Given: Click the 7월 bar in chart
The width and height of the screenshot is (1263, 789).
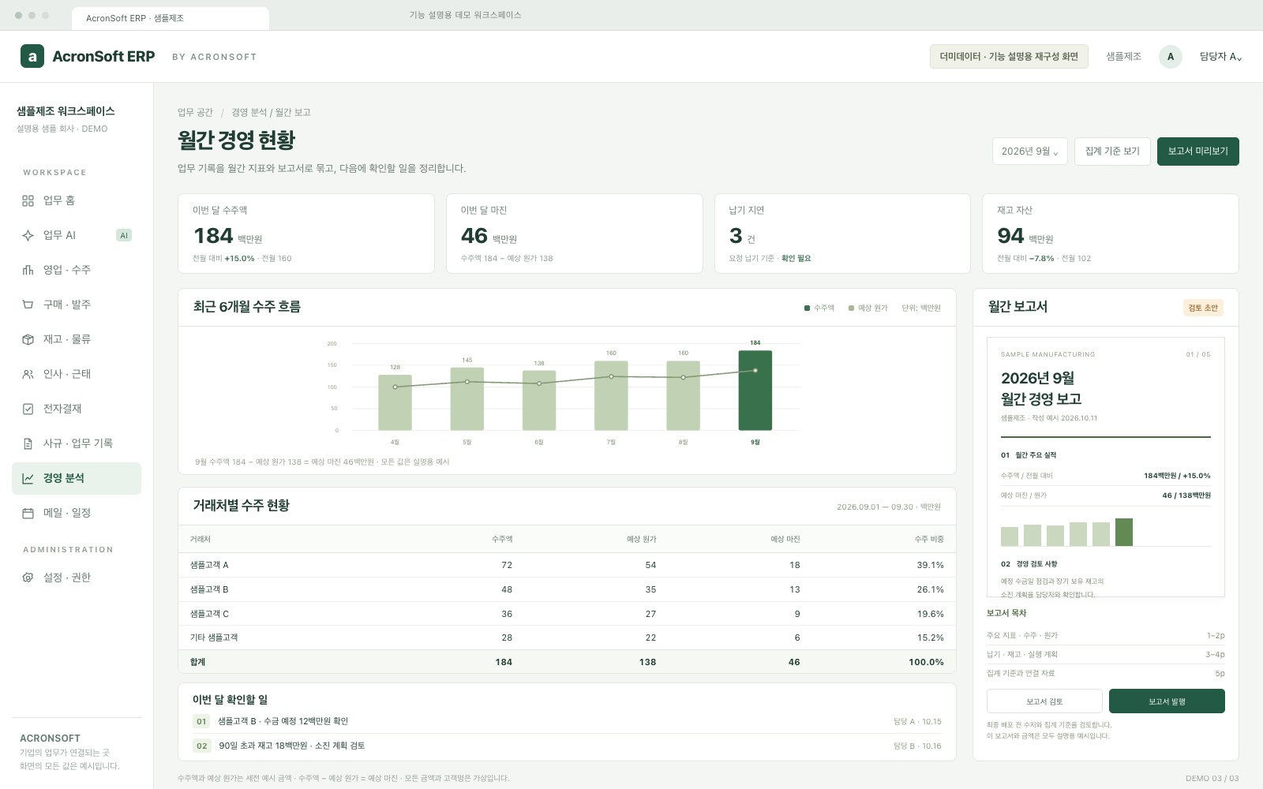Looking at the screenshot, I should coord(611,395).
